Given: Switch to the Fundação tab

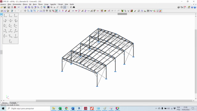Looking at the screenshot, I should coord(13,103).
